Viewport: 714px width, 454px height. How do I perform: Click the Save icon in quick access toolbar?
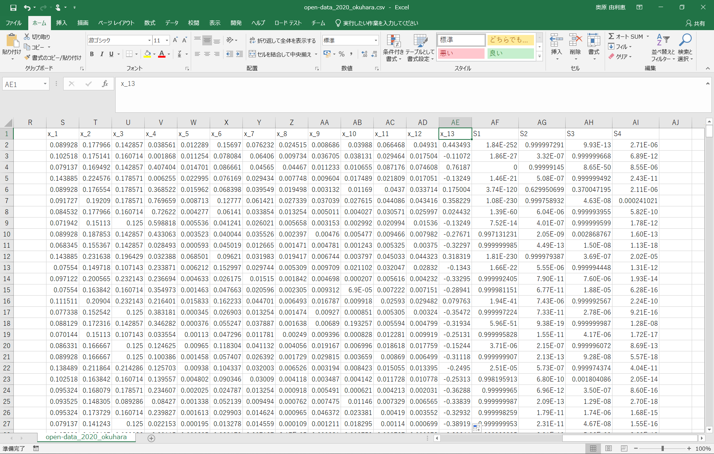pyautogui.click(x=13, y=7)
